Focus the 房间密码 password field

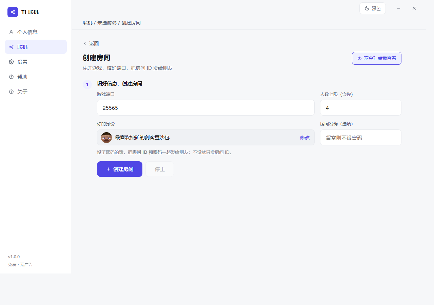[x=361, y=138]
